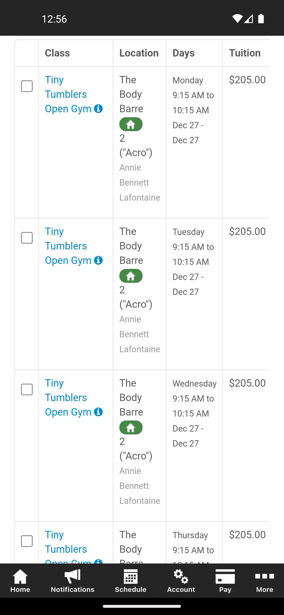Image resolution: width=284 pixels, height=615 pixels.
Task: Mark the Thursday class checkbox
Action: click(27, 541)
